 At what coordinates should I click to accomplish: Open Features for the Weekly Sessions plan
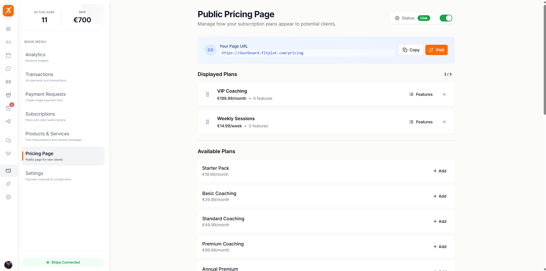[x=421, y=122]
